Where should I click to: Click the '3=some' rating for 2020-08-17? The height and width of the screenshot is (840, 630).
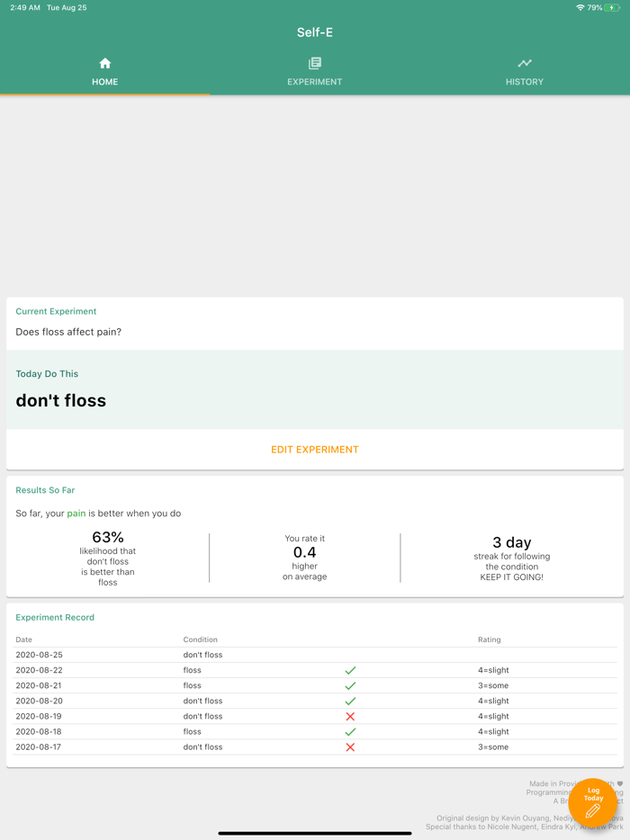point(493,746)
